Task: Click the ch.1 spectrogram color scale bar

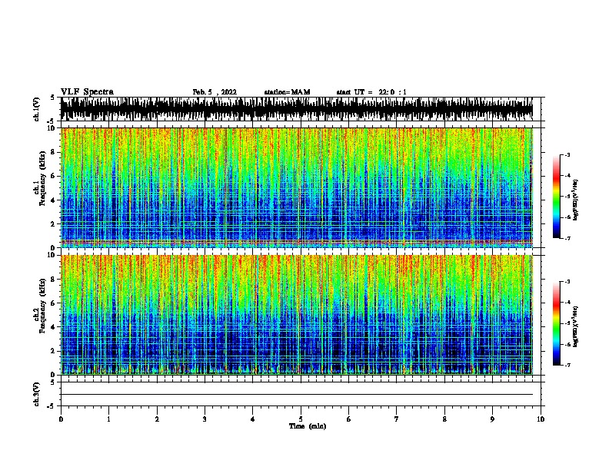Action: (x=556, y=197)
